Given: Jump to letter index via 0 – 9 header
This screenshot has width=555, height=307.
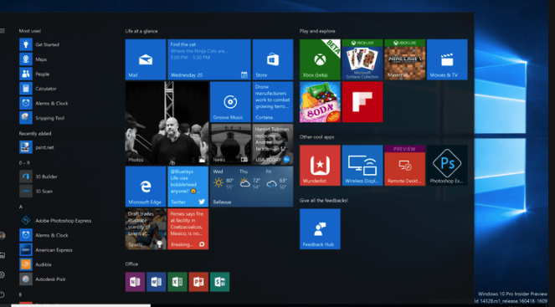Looking at the screenshot, I should coord(24,162).
